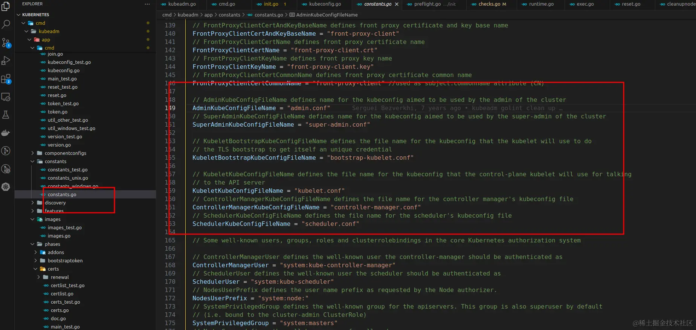Open the Testing flask view
Viewport: 696px width, 330px height.
[6, 115]
